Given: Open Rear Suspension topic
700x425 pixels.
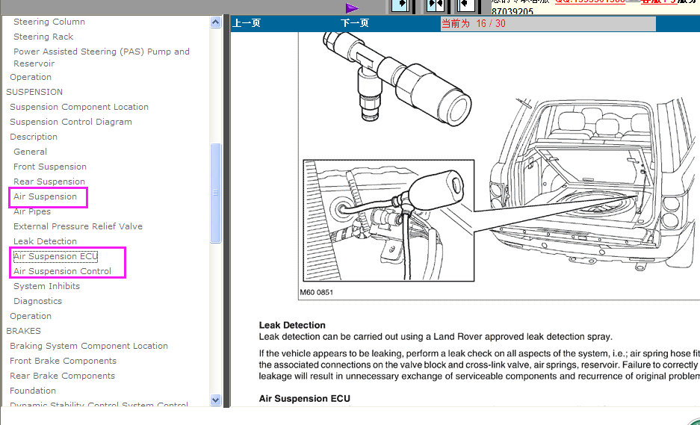Looking at the screenshot, I should point(49,182).
